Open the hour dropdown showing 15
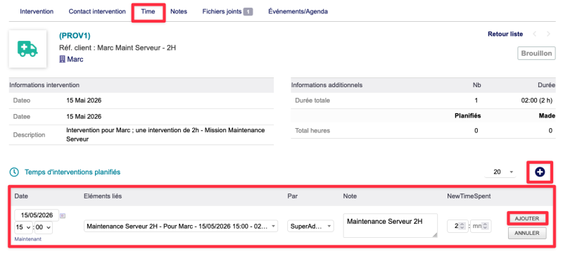Viewport: 563px width, 254px height. [23, 228]
